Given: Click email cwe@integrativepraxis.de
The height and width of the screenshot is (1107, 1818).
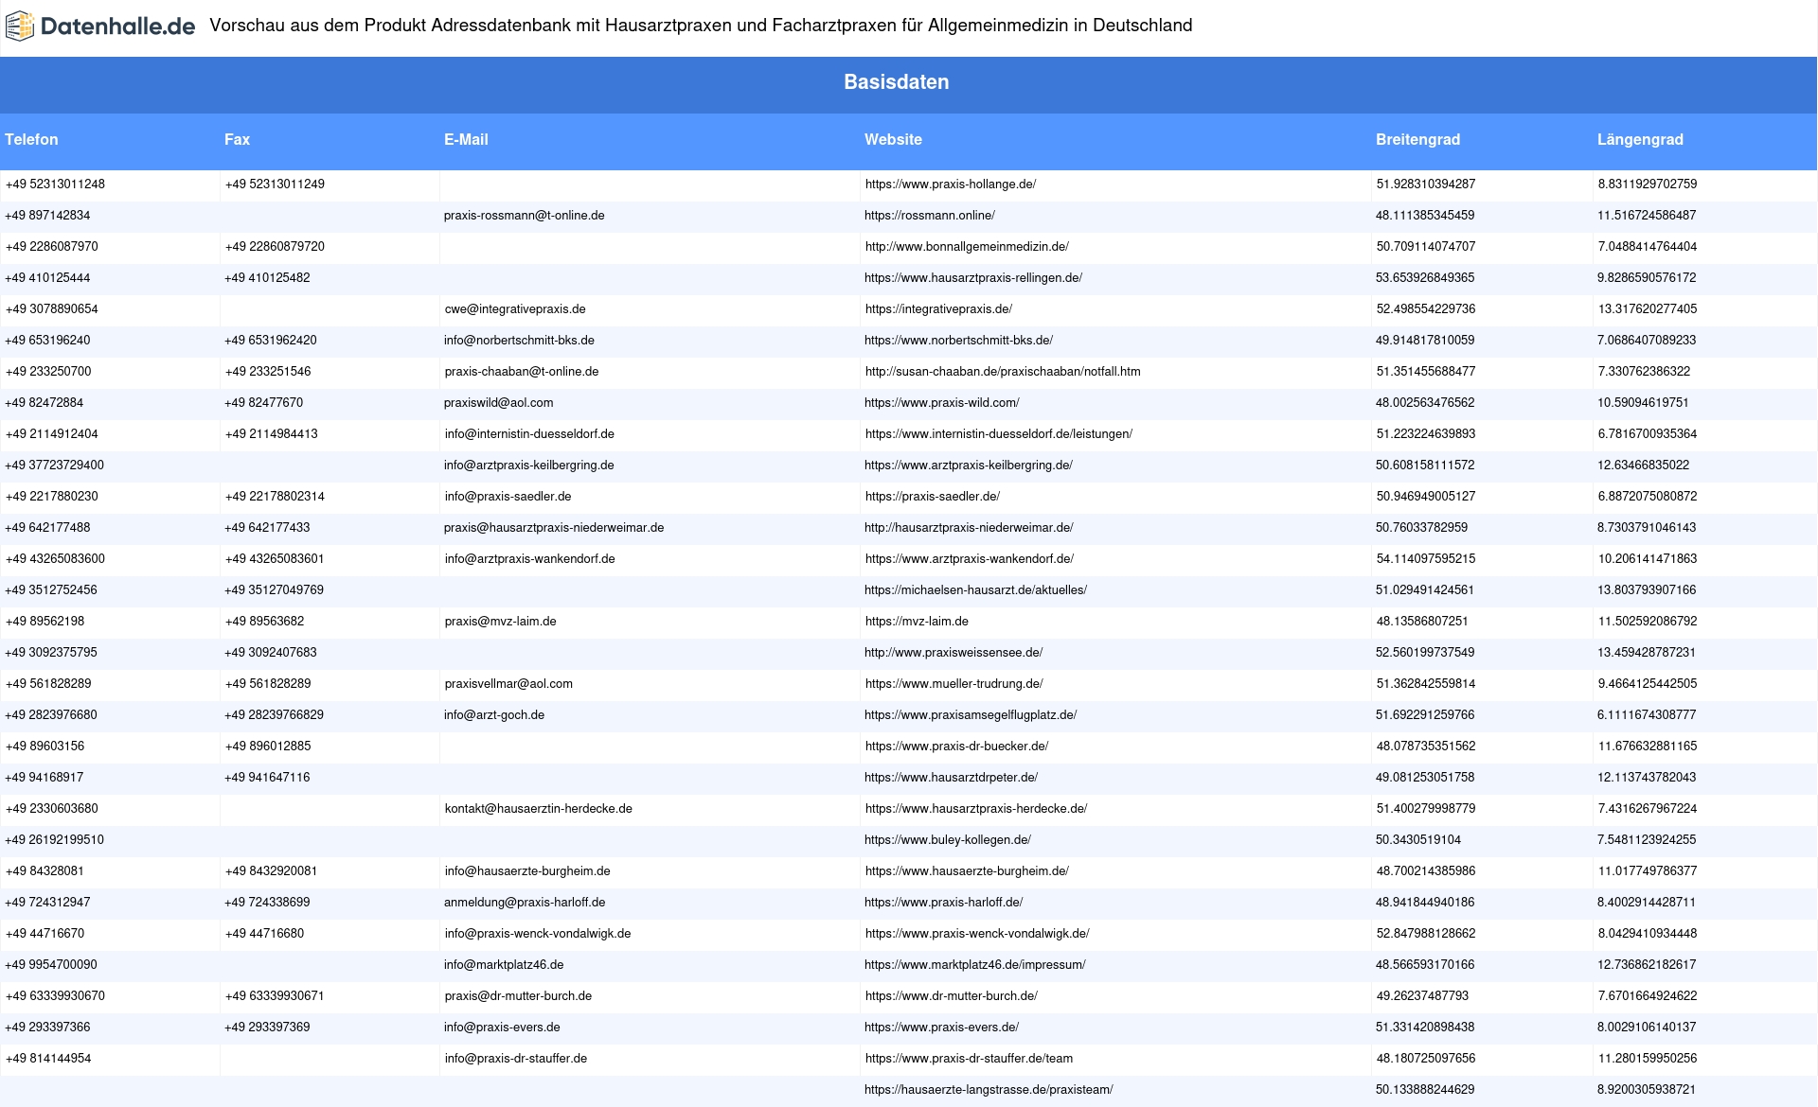Looking at the screenshot, I should click(x=515, y=309).
